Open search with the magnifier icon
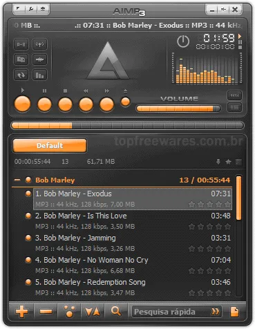Screen dimensions: 255x329 pyautogui.click(x=116, y=312)
